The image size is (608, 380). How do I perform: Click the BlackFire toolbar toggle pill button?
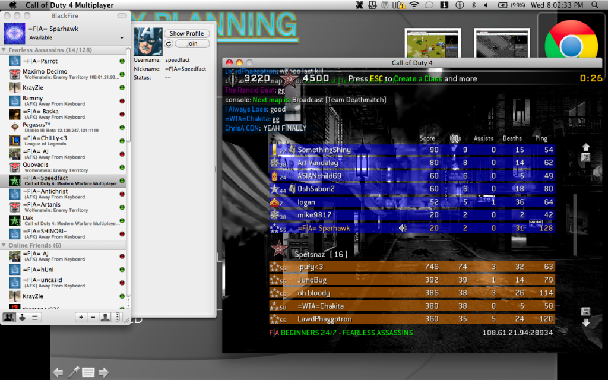click(122, 16)
